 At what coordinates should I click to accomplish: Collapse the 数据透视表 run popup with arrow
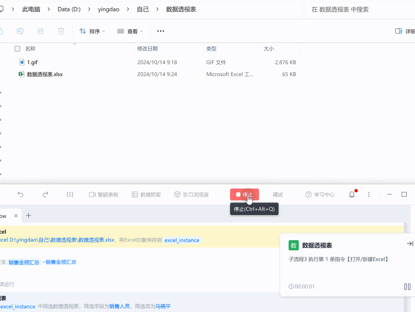[410, 244]
